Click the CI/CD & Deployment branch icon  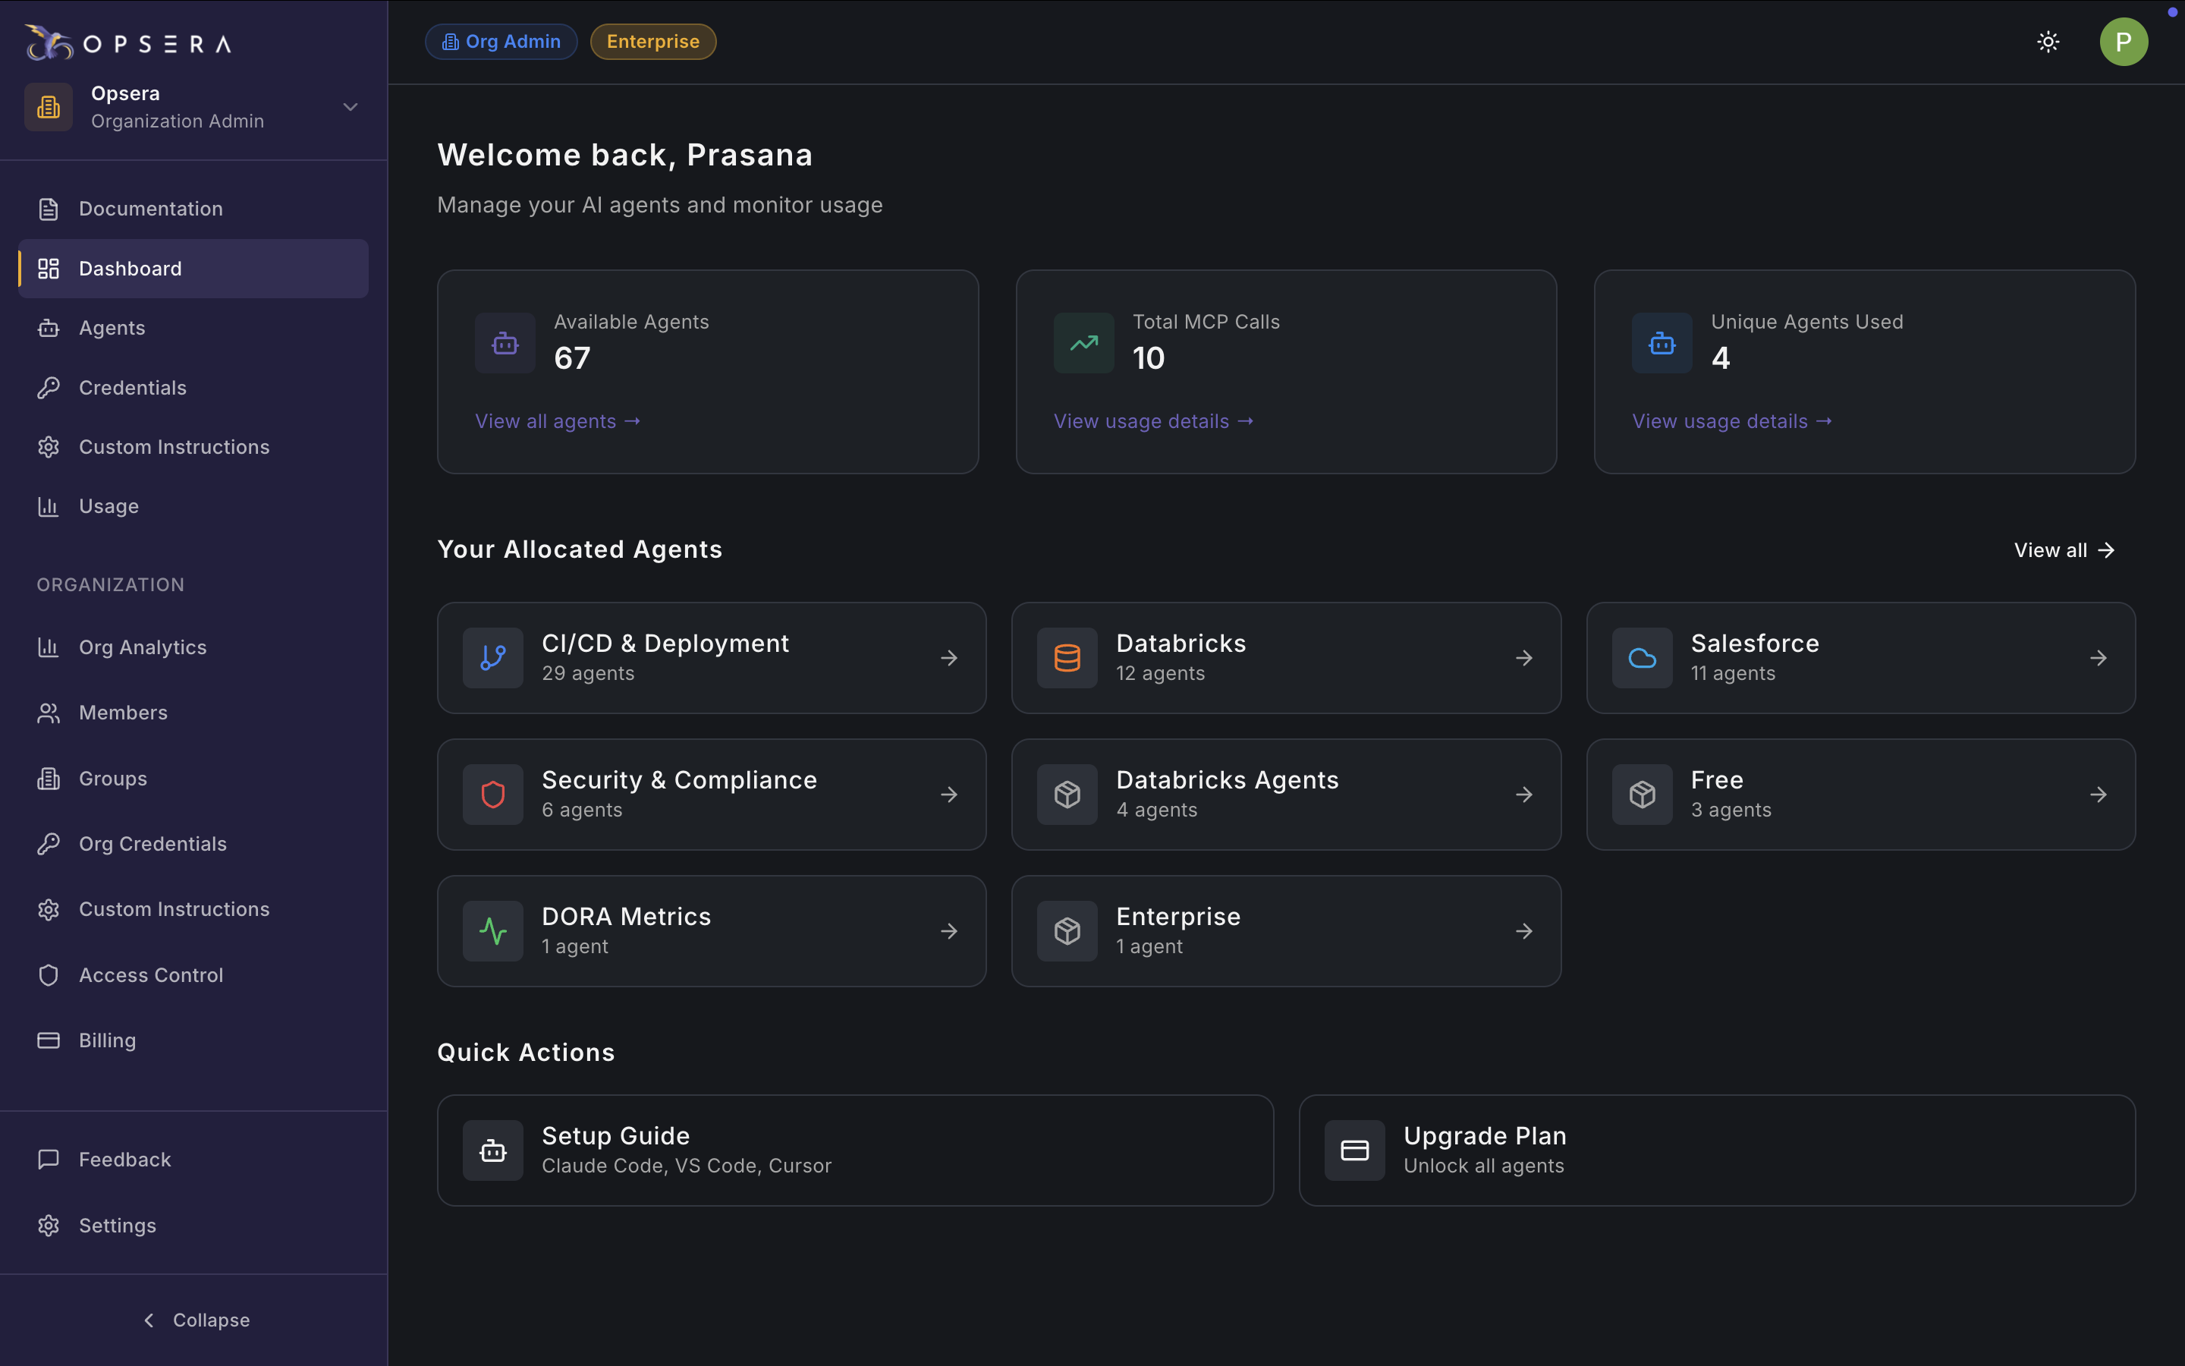pos(493,658)
